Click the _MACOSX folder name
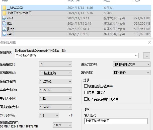Viewport: 153px width, 130px height. pos(15,8)
